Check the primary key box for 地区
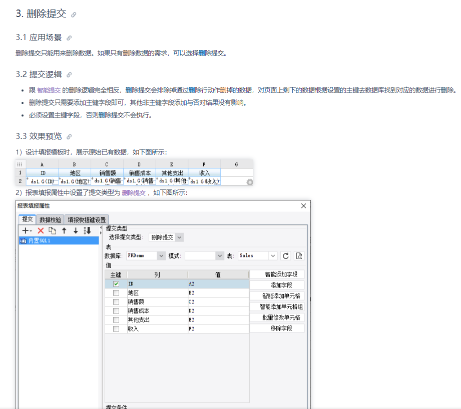 coord(116,293)
